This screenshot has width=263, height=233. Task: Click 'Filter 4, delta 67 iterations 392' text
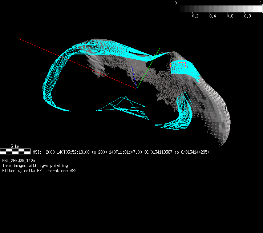pyautogui.click(x=40, y=171)
